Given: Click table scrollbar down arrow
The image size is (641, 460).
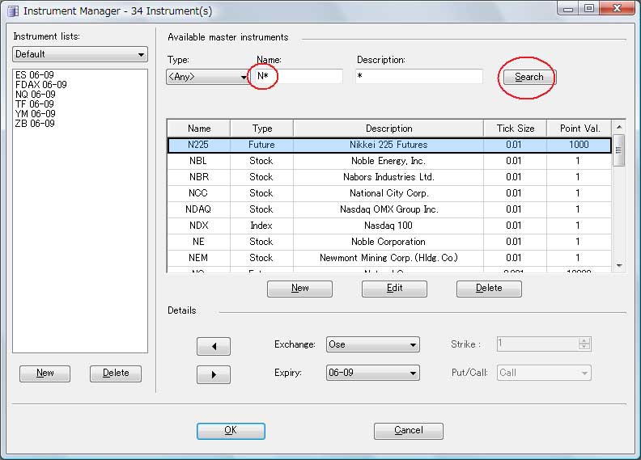Looking at the screenshot, I should click(x=619, y=266).
